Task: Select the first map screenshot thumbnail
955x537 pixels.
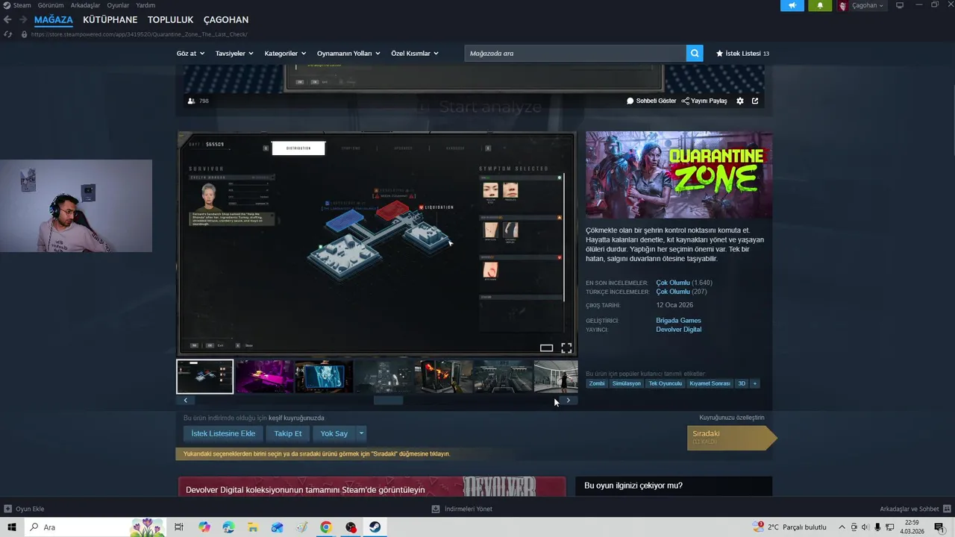Action: [205, 377]
